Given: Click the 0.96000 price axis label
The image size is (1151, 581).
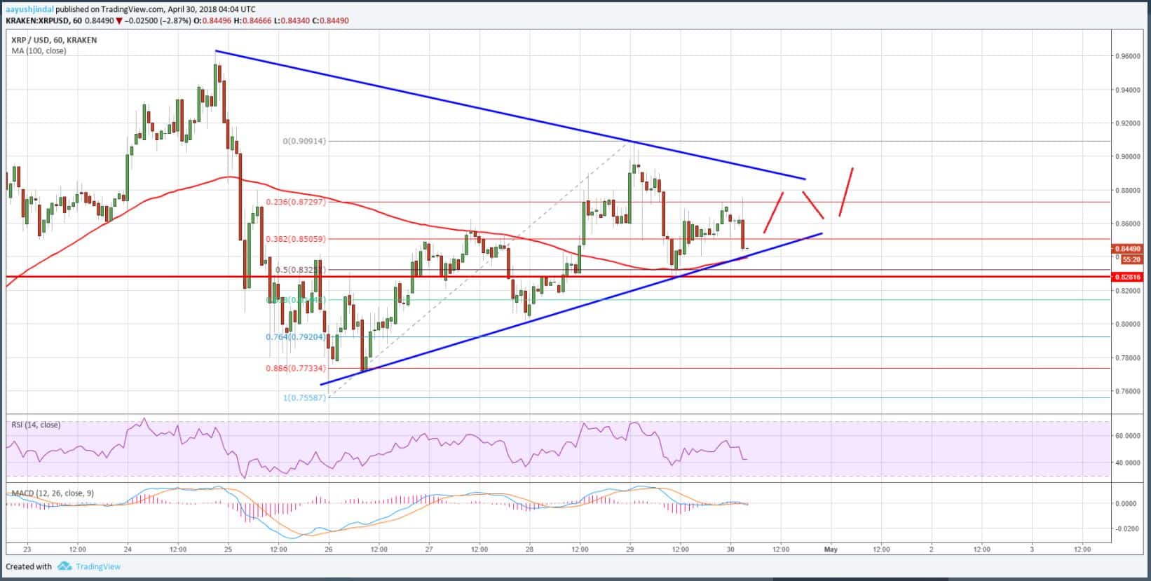Looking at the screenshot, I should click(1129, 56).
